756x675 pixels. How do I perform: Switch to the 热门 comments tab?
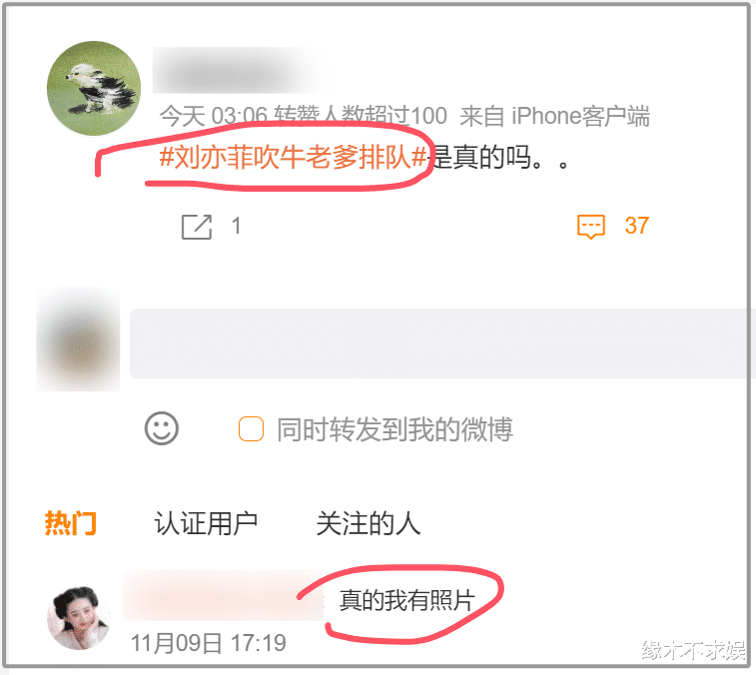click(70, 523)
